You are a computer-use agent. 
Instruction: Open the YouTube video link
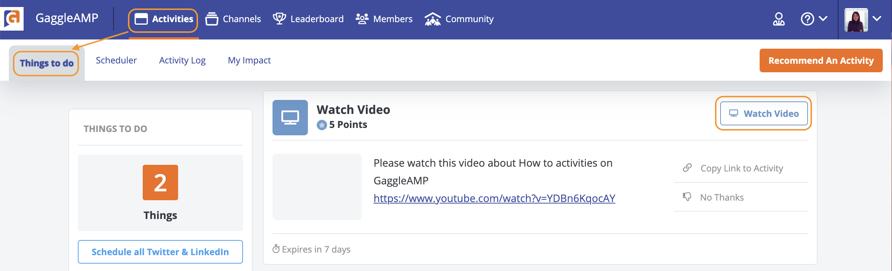(494, 198)
